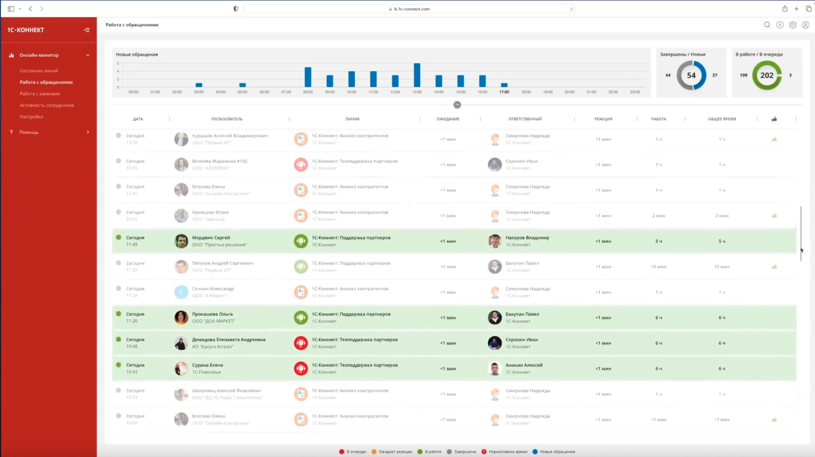Collapse the chart panel with the round arrow

(x=457, y=105)
